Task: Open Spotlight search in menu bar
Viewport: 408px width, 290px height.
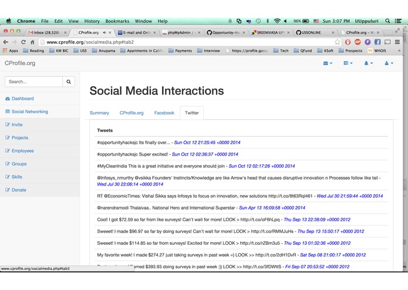Action: coord(387,21)
